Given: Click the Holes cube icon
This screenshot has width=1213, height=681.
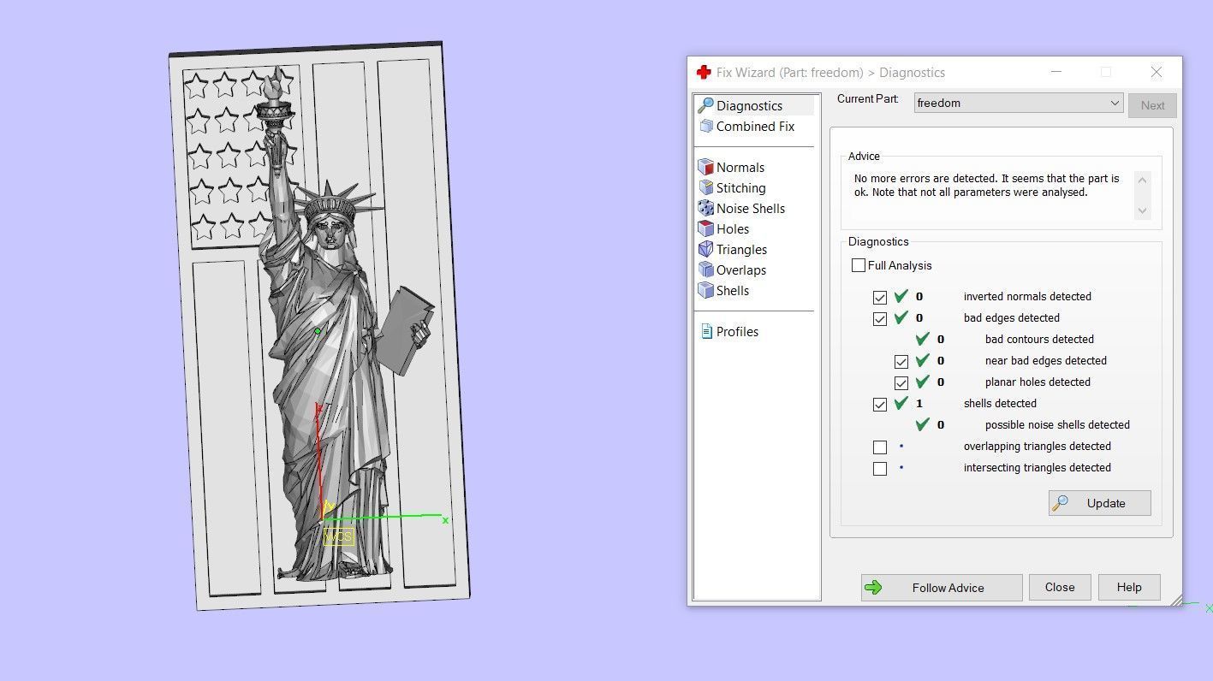Looking at the screenshot, I should pos(706,228).
